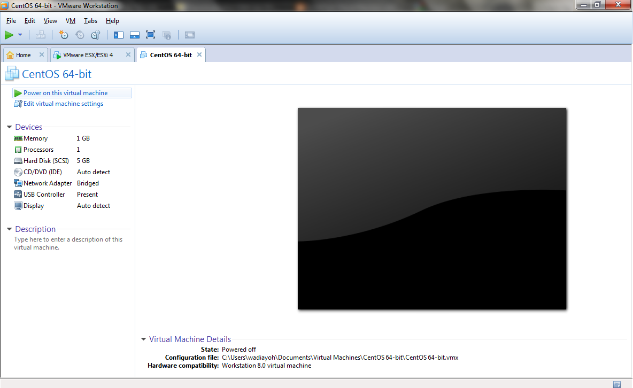Viewport: 633px width, 388px height.
Task: Click Edit virtual machine settings link
Action: 63,104
